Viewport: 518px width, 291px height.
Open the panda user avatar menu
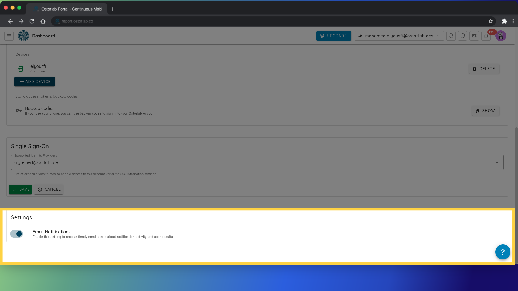click(x=500, y=36)
